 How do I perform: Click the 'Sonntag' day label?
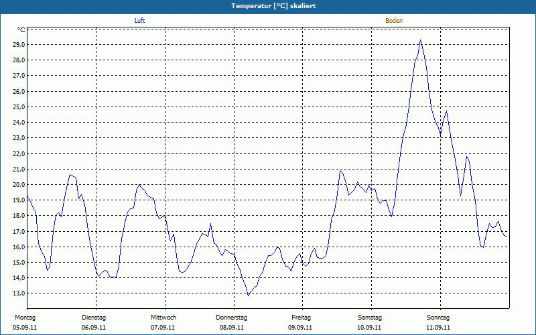point(438,318)
